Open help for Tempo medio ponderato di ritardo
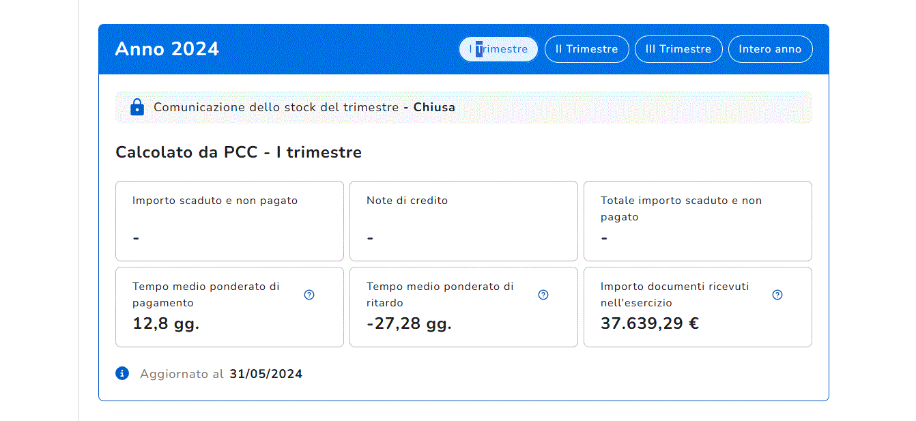Screen dimensions: 916x421 543,295
